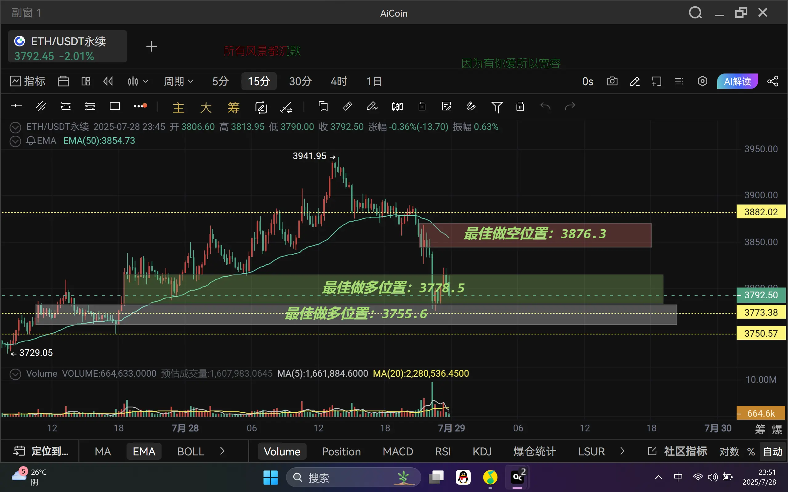
Task: Select the Fibonacci retracement tool
Action: click(x=90, y=106)
